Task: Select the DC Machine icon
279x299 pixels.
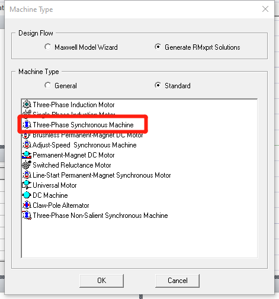Action: 27,195
